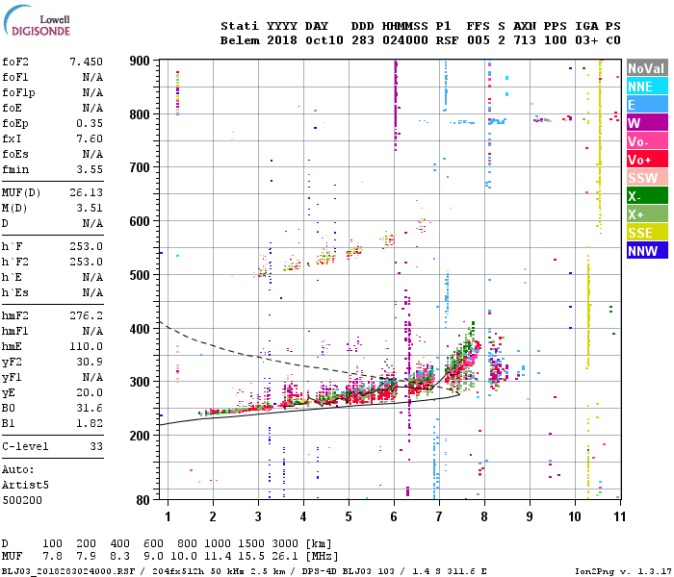
Task: Click the h`Es N/A value
Action: (x=92, y=292)
